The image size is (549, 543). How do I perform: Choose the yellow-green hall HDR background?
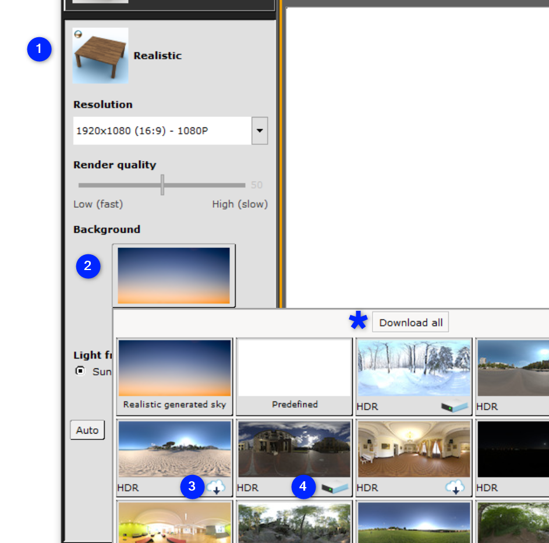(x=175, y=523)
